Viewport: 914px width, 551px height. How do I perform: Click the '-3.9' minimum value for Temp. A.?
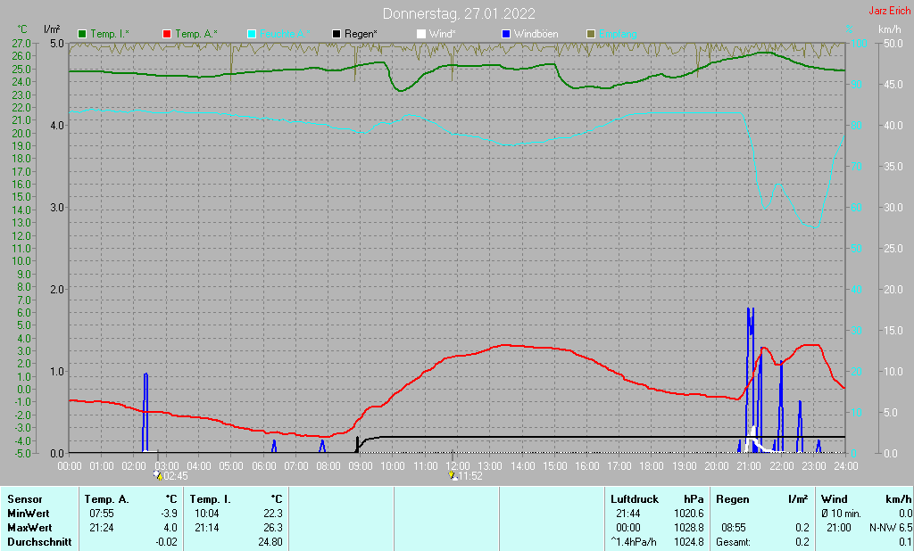[x=169, y=514]
